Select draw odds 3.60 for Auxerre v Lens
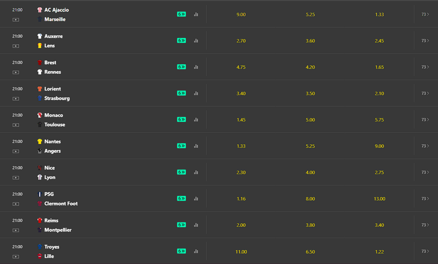Image resolution: width=438 pixels, height=264 pixels. pyautogui.click(x=311, y=41)
